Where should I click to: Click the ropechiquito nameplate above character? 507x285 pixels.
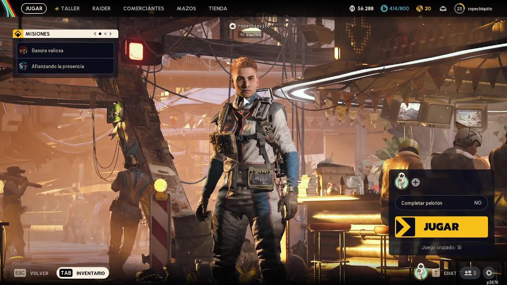pyautogui.click(x=254, y=26)
